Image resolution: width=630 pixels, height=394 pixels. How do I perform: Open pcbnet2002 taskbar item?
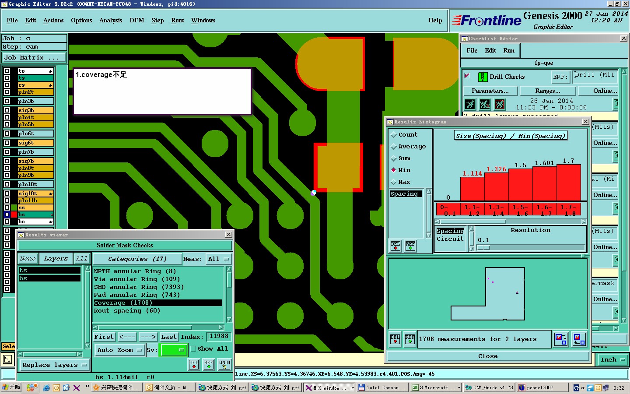coord(543,387)
